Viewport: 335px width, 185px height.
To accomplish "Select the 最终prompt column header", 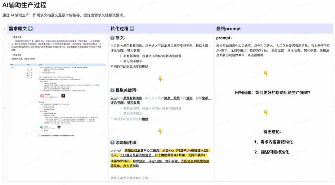I will [x=228, y=28].
